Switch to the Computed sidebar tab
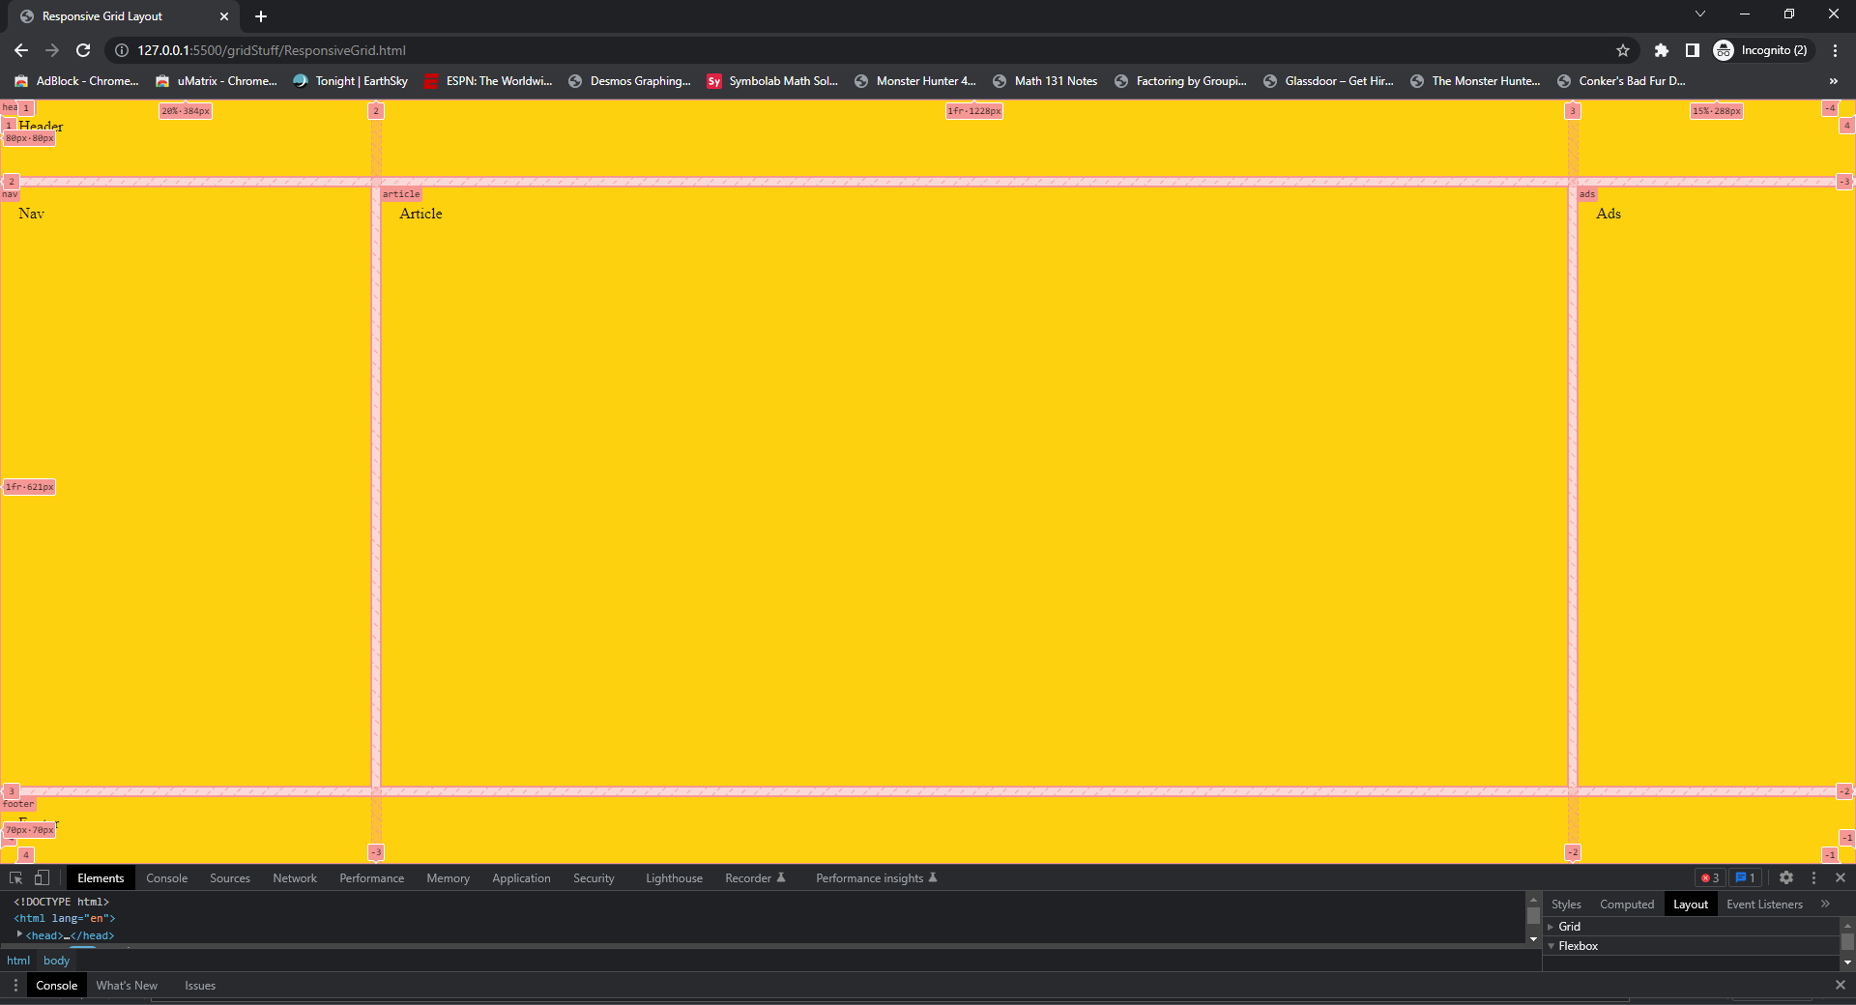This screenshot has width=1856, height=1005. (1627, 904)
